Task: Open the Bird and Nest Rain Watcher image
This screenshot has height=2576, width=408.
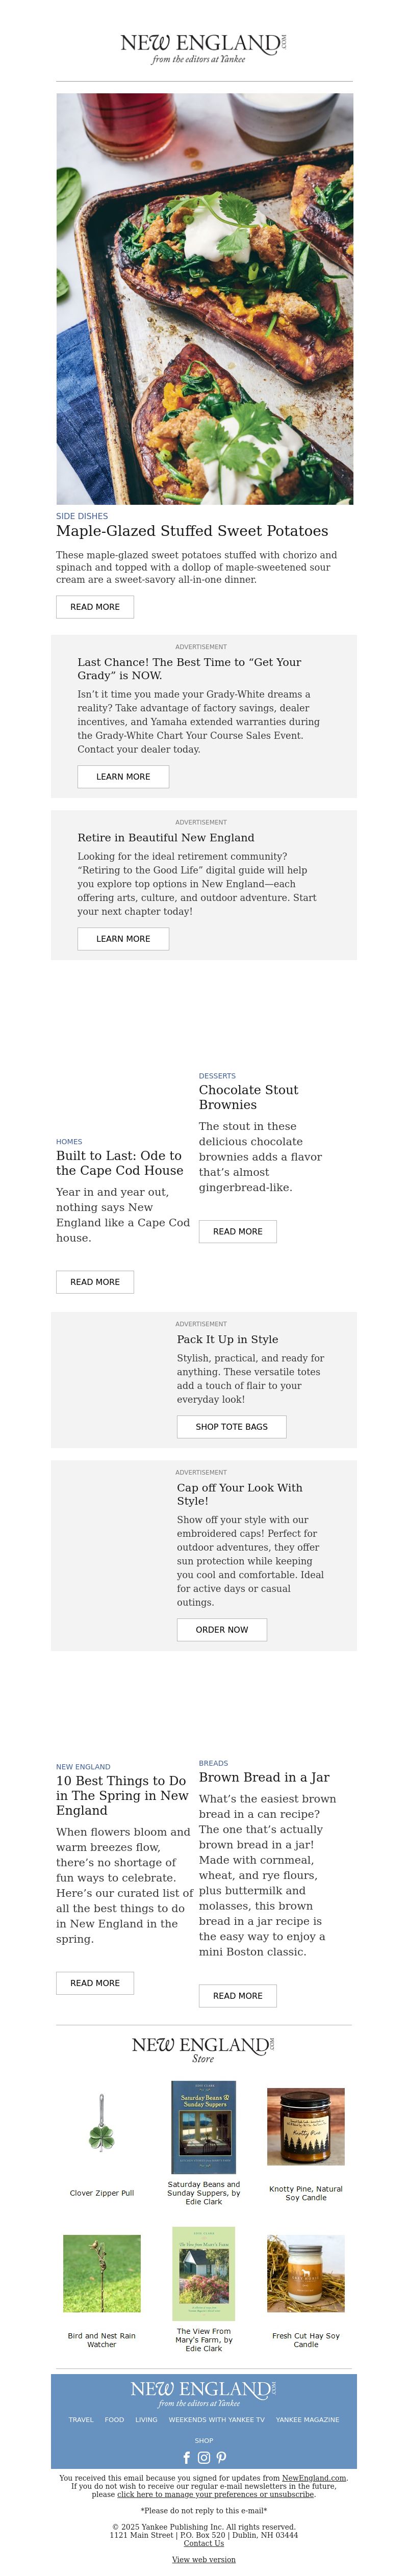Action: tap(102, 2275)
